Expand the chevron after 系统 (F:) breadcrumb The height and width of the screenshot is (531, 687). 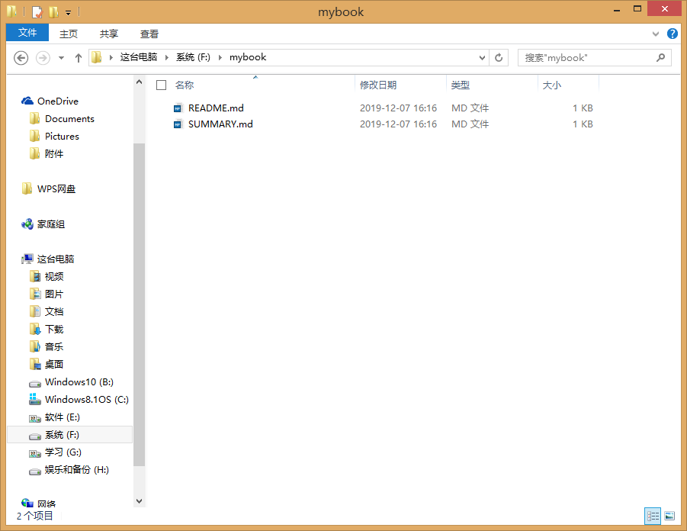pyautogui.click(x=220, y=57)
